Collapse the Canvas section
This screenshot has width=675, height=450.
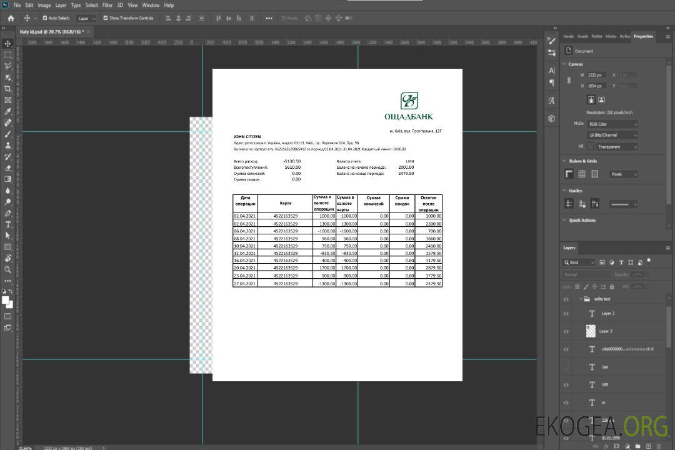point(565,64)
